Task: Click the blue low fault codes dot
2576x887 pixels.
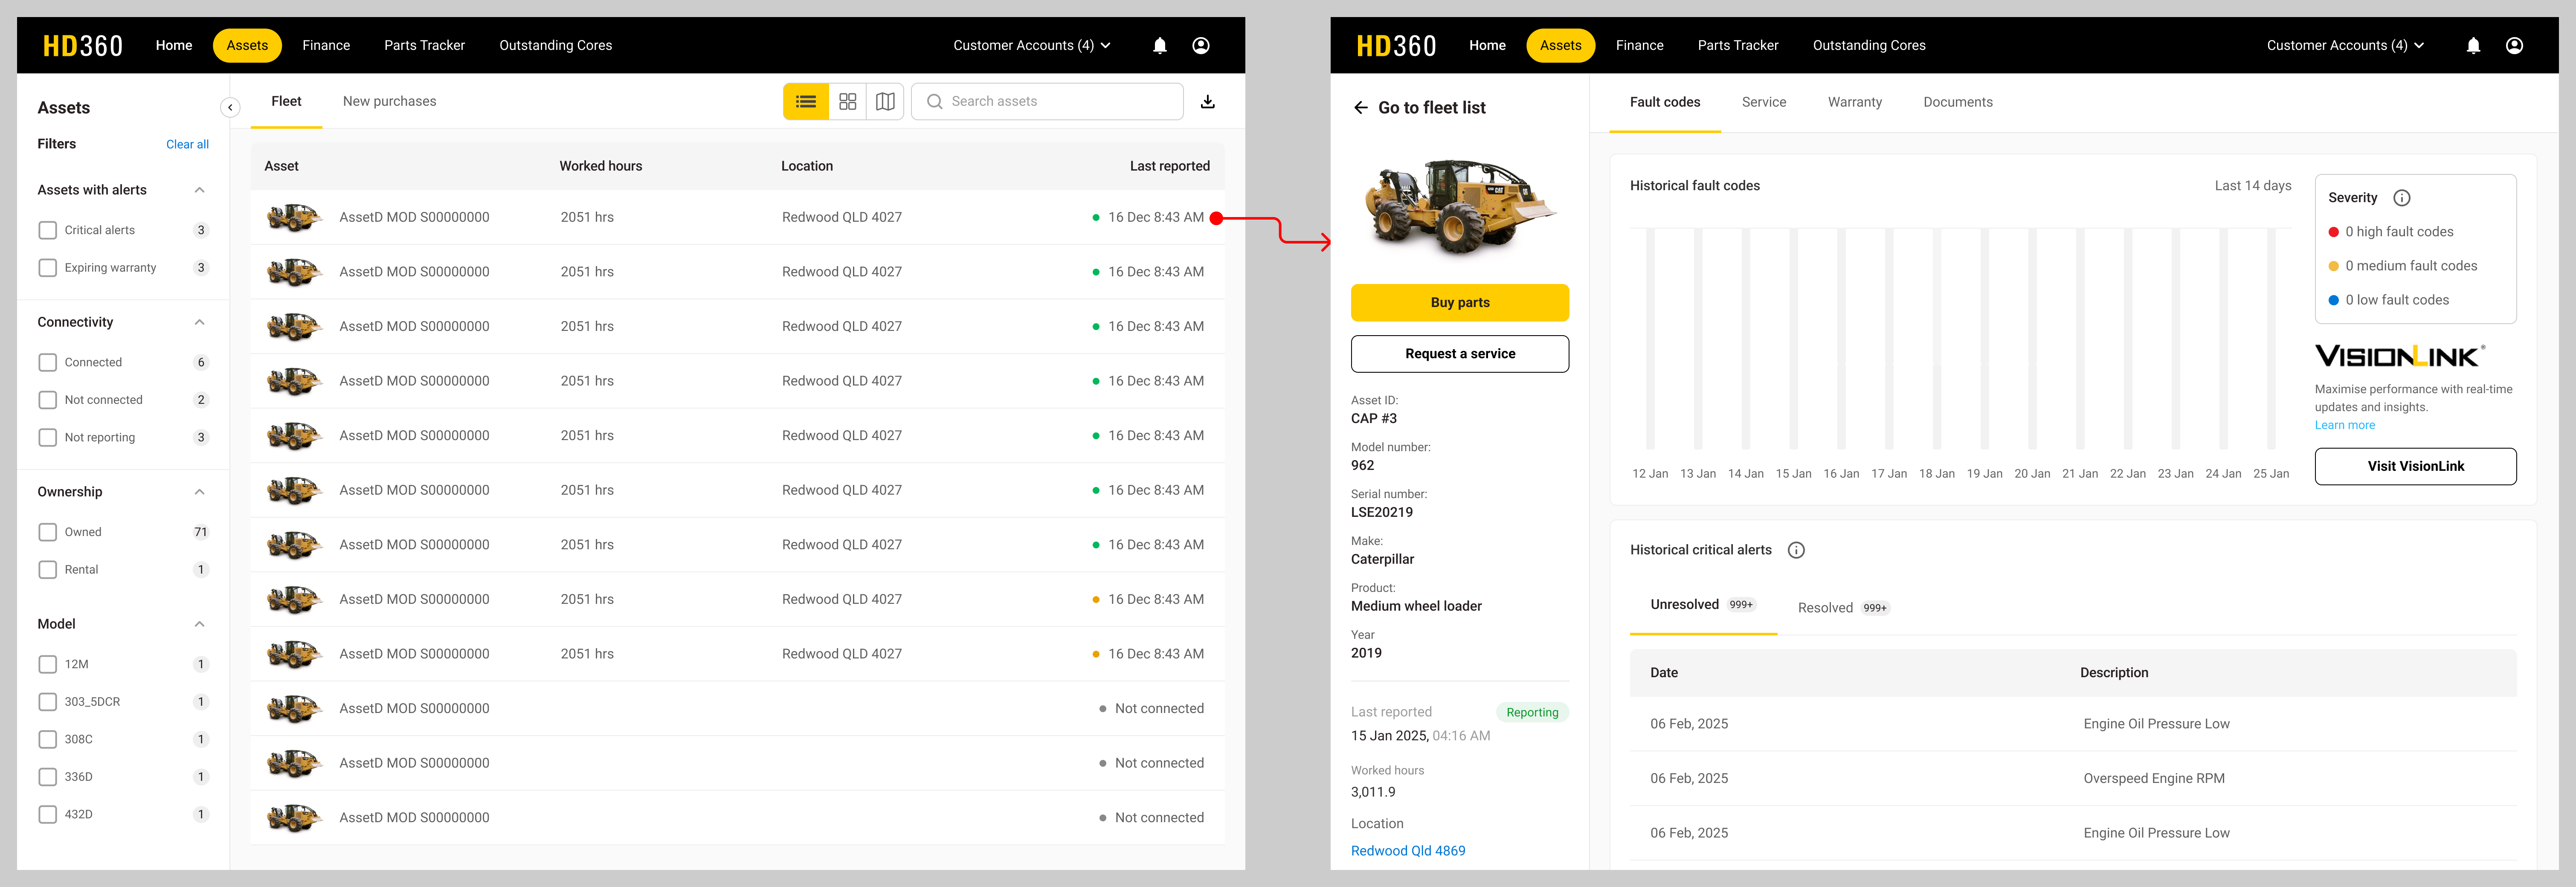Action: click(x=2334, y=300)
